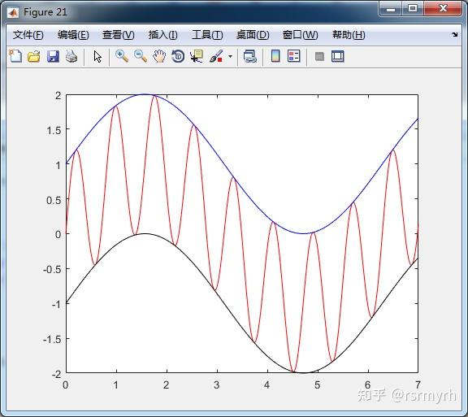The width and height of the screenshot is (468, 417).
Task: Click the Hide Plot Tools icon
Action: tap(319, 56)
